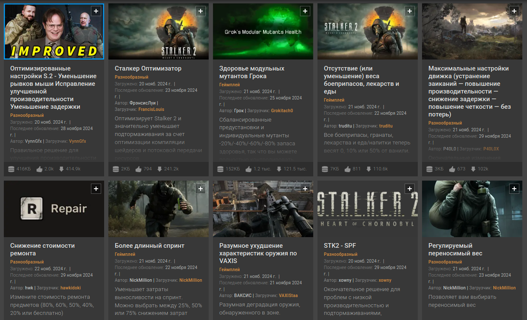Image resolution: width=527 pixels, height=320 pixels.
Task: Click Разнообразный category under Снижение стоимости ремонта
Action: tap(27, 262)
